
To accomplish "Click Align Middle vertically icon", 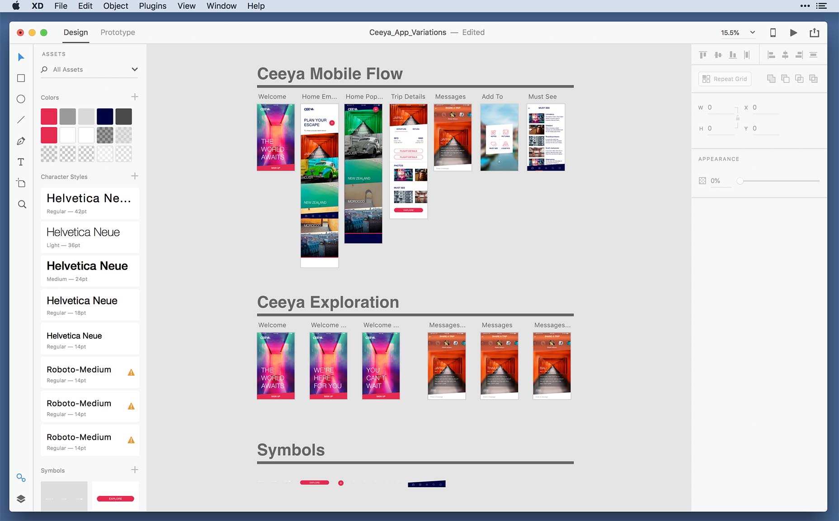I will [x=718, y=55].
